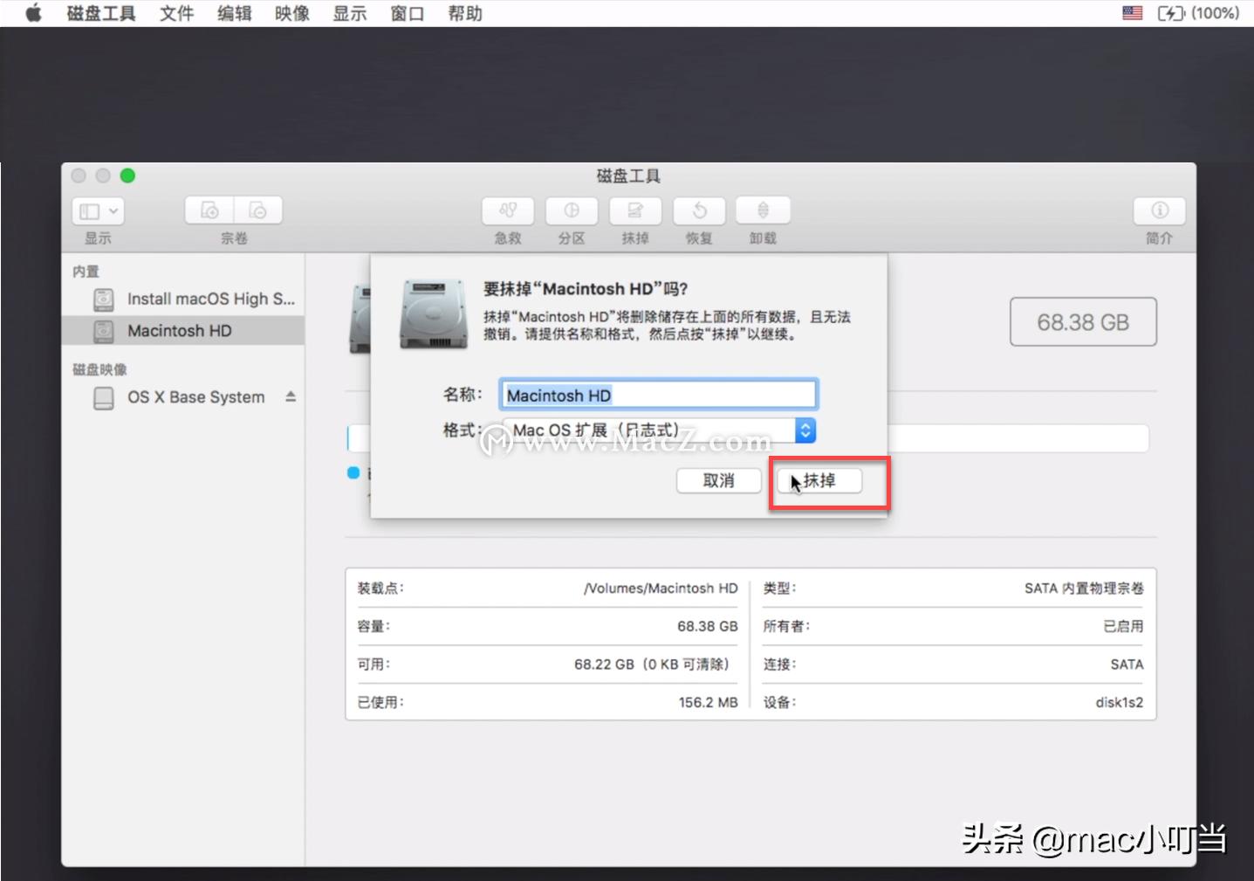Select the First Aid (急救) tool icon

[x=506, y=210]
